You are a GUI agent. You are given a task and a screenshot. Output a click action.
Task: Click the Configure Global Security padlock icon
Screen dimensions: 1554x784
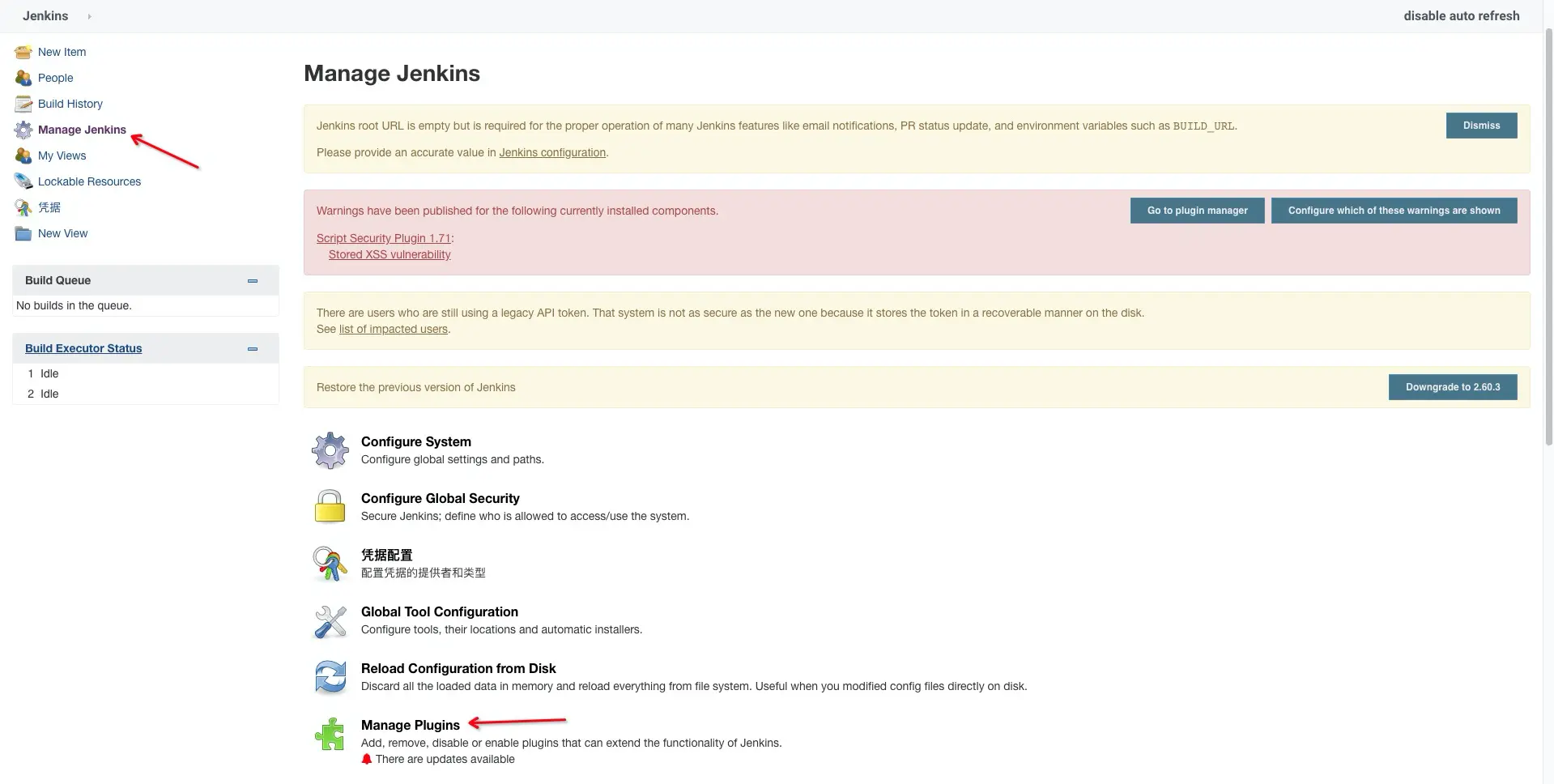[x=330, y=507]
